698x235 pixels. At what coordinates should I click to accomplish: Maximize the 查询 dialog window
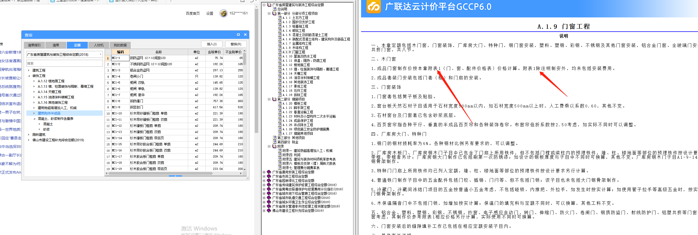pos(238,35)
